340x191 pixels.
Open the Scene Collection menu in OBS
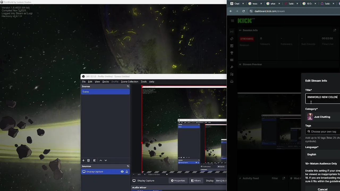tap(130, 82)
